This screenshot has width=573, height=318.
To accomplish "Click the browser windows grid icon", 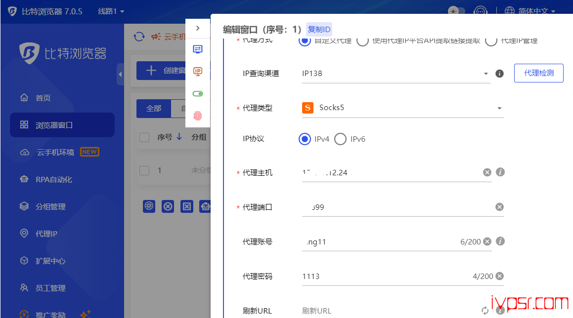I will tap(24, 124).
